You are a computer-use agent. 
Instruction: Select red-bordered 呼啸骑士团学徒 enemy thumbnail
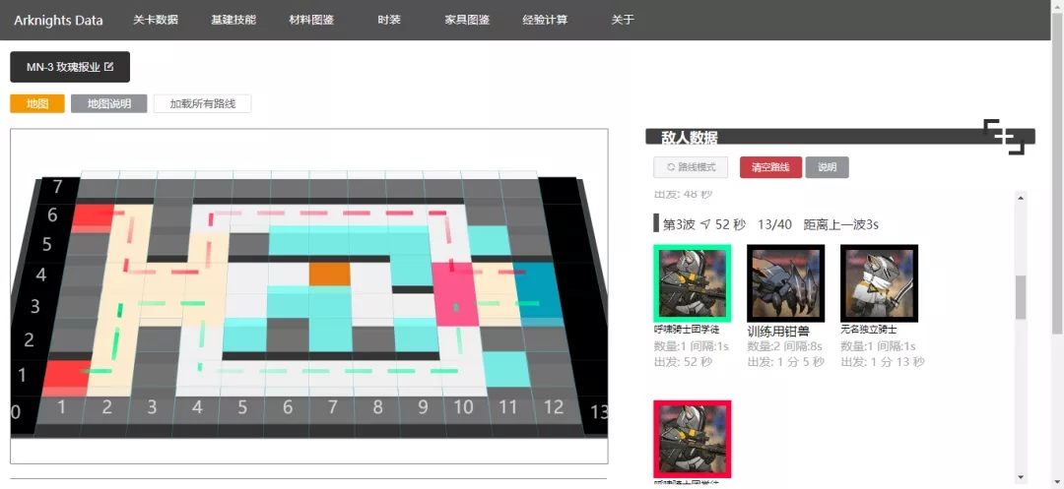[693, 439]
